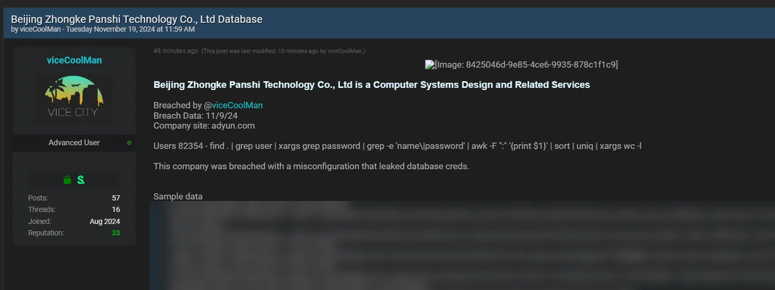Click the green online status dot

[130, 143]
